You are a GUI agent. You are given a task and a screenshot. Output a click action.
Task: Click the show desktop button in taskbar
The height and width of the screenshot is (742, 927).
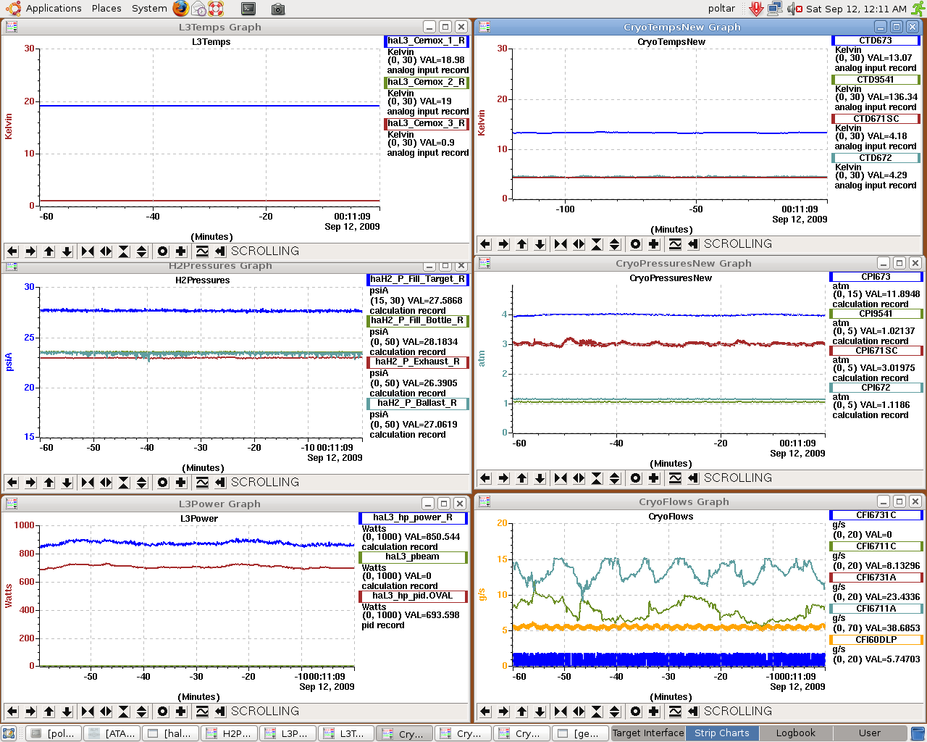[x=9, y=733]
